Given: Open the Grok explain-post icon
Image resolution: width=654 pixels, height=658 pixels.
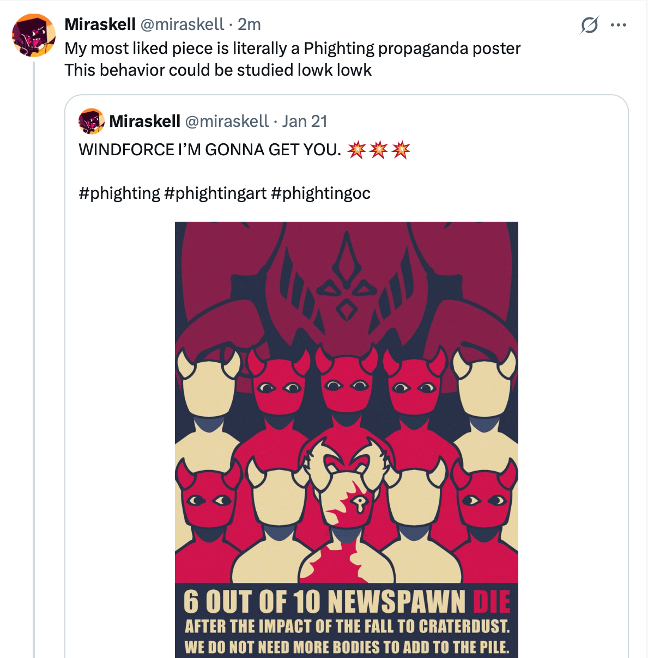Looking at the screenshot, I should tap(589, 25).
